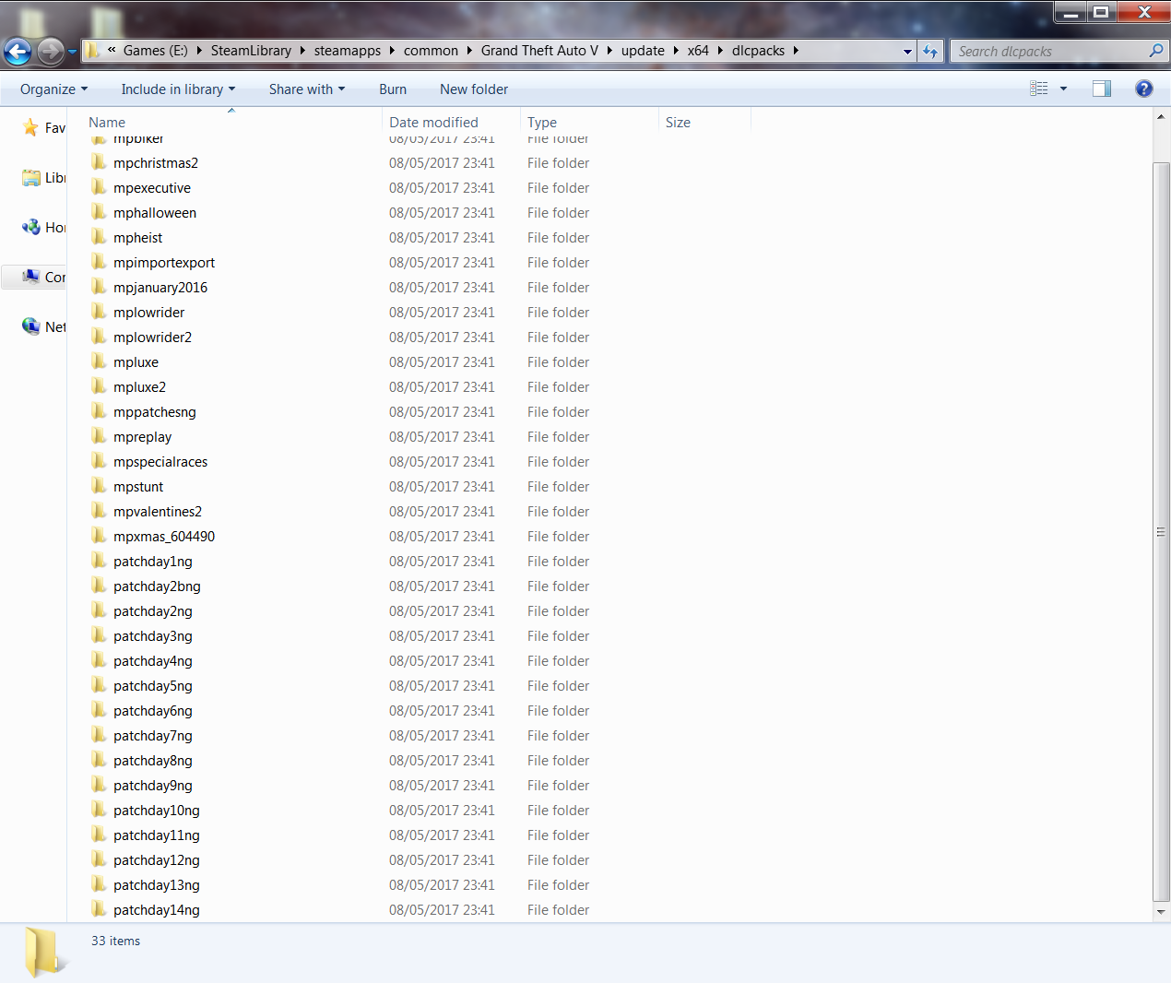Expand the arrow after common breadcrumb
Viewport: 1171px width, 983px height.
[x=469, y=51]
